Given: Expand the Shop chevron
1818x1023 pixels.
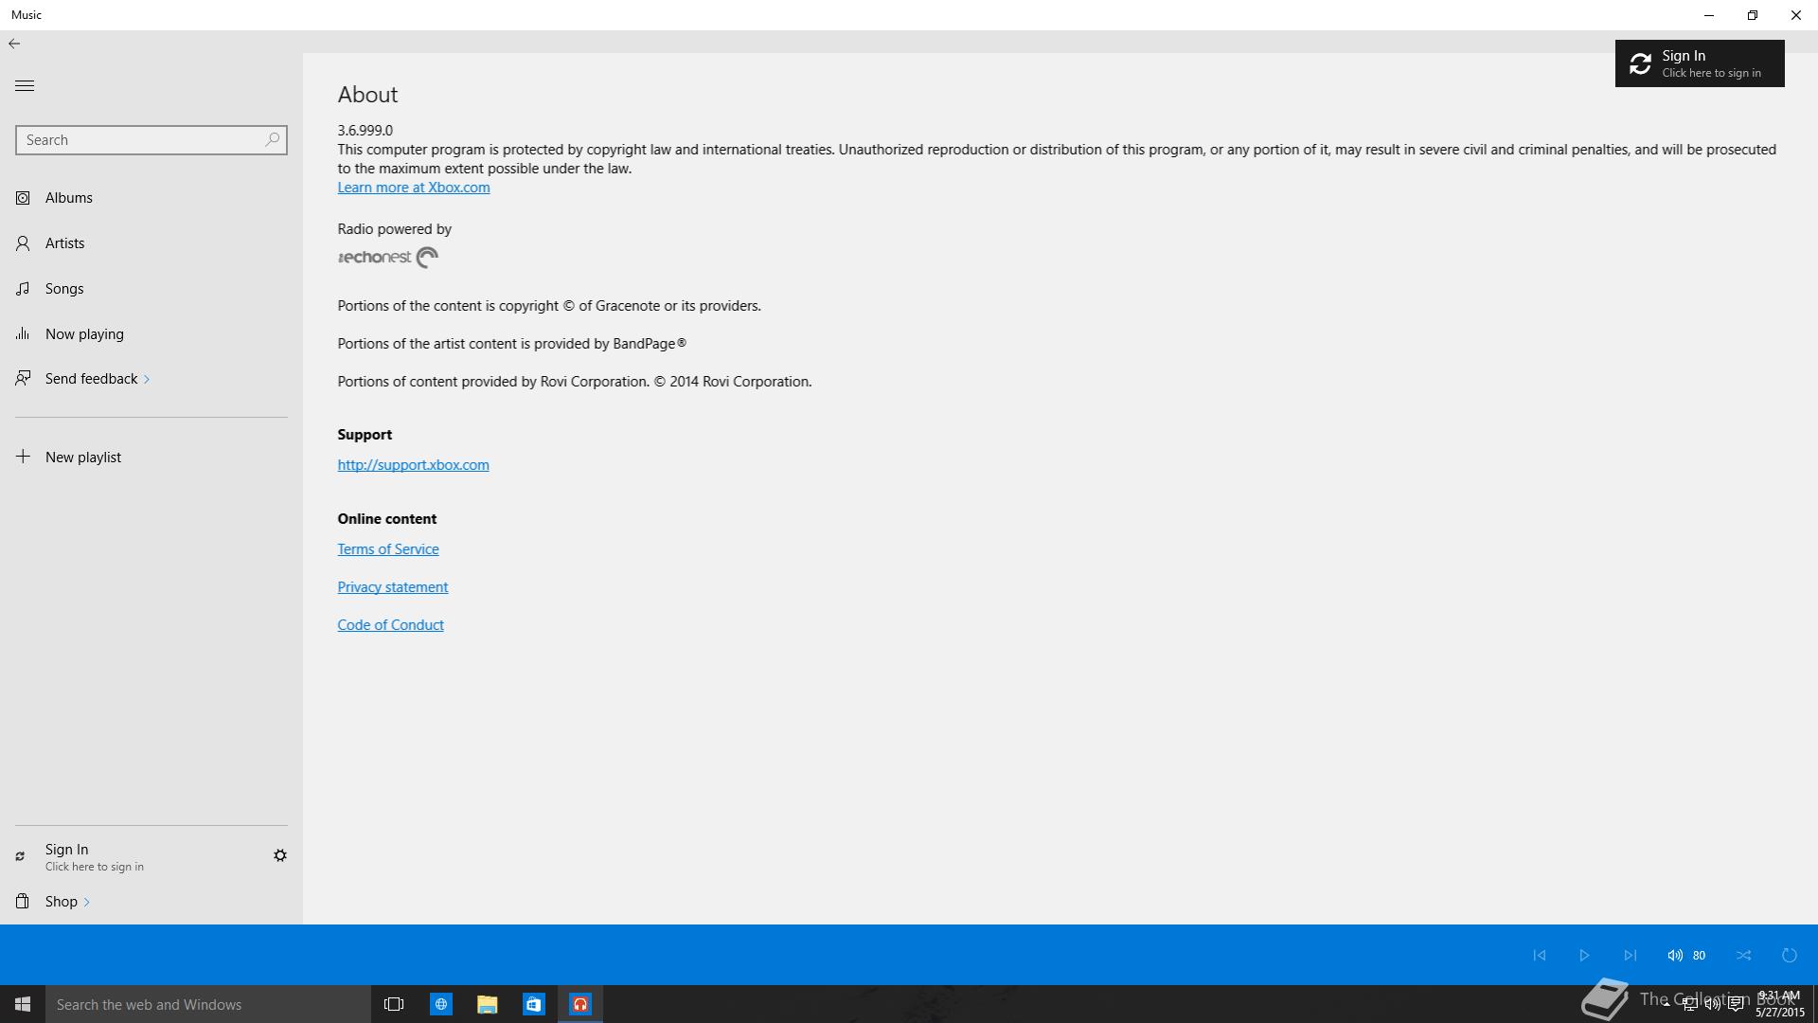Looking at the screenshot, I should tap(86, 903).
